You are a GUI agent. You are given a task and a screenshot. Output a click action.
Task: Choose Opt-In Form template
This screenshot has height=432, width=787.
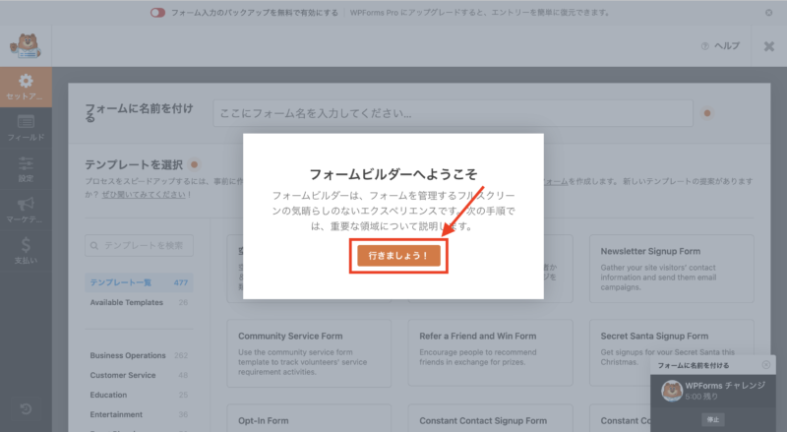click(x=309, y=418)
